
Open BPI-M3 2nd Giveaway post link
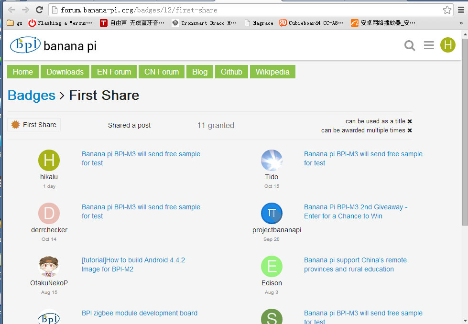(356, 212)
